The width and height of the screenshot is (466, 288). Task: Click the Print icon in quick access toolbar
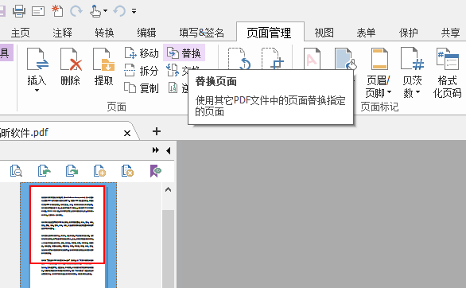coord(19,11)
